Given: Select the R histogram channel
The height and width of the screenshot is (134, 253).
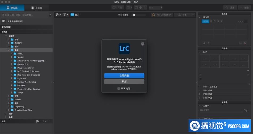Looking at the screenshot, I should tap(211, 21).
